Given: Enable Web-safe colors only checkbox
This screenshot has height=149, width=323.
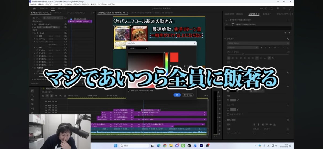Looking at the screenshot, I should [128, 91].
